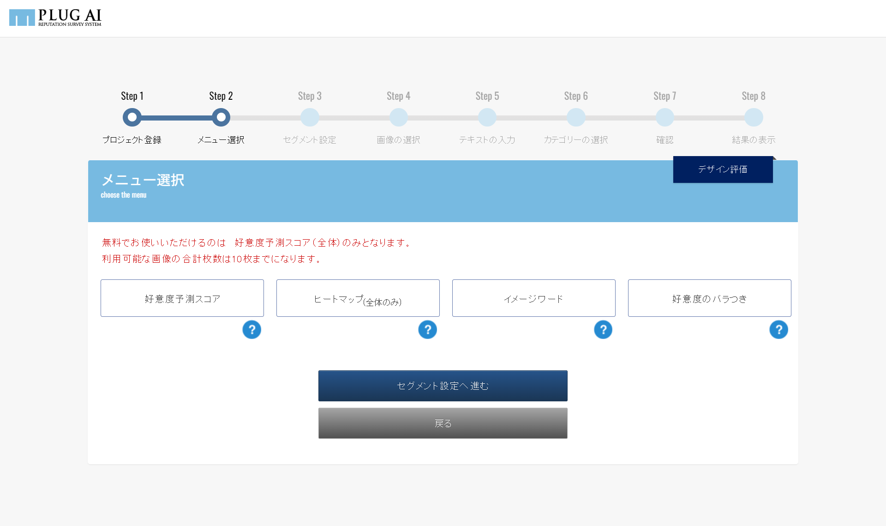Screen dimensions: 886x526
Task: Toggle the 好意度のバラつき menu option
Action: pos(709,298)
